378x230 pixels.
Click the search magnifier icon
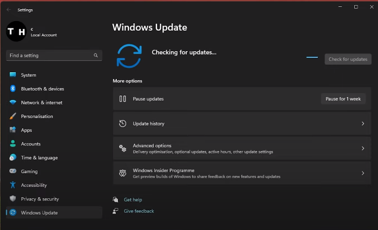96,56
